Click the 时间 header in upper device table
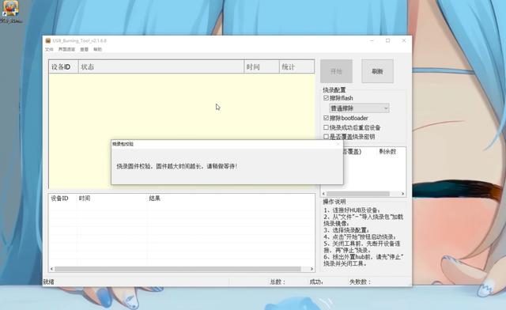 pos(262,67)
